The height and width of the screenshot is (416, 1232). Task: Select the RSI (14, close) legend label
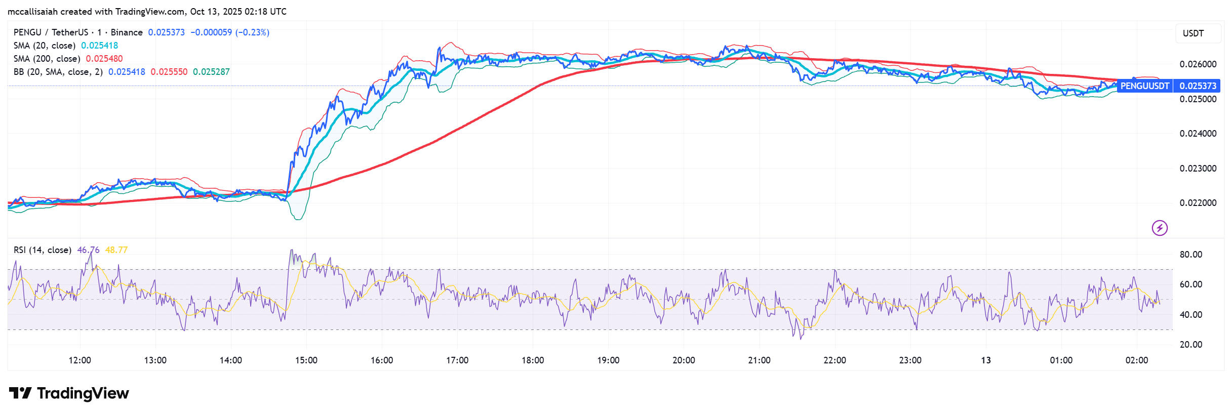click(x=42, y=250)
